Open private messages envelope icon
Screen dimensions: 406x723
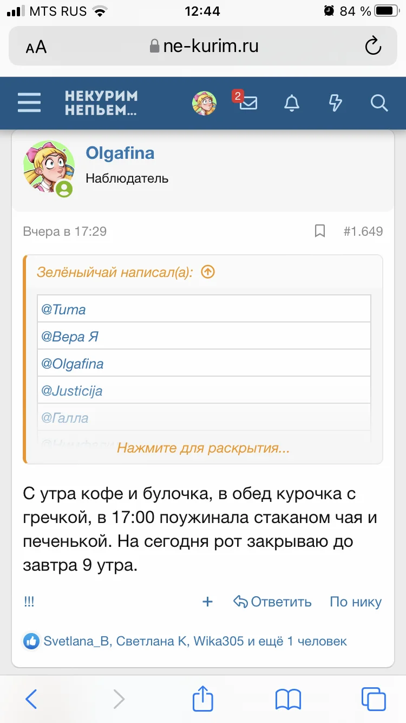click(x=248, y=102)
